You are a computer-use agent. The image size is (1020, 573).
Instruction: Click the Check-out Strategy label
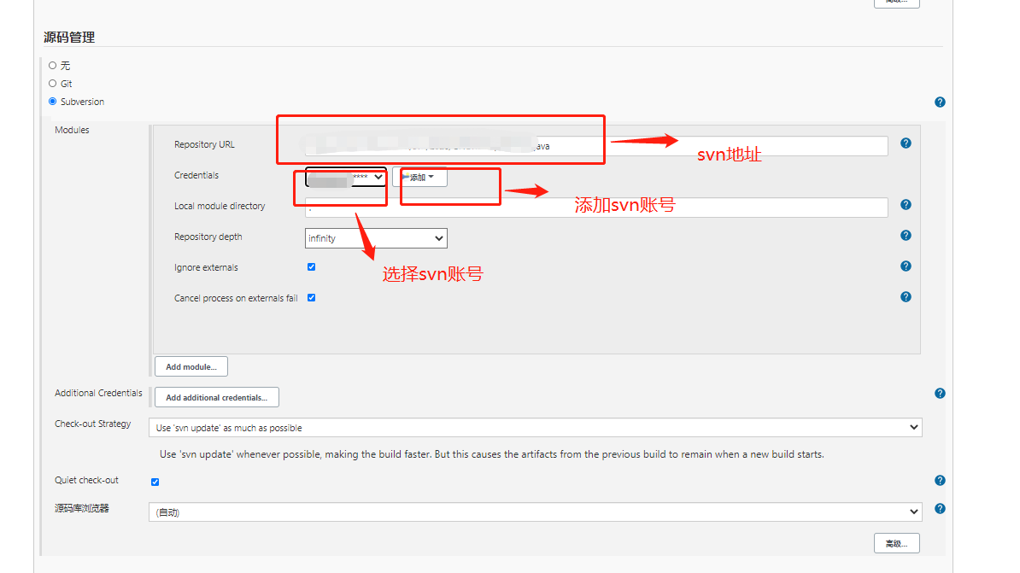point(93,424)
